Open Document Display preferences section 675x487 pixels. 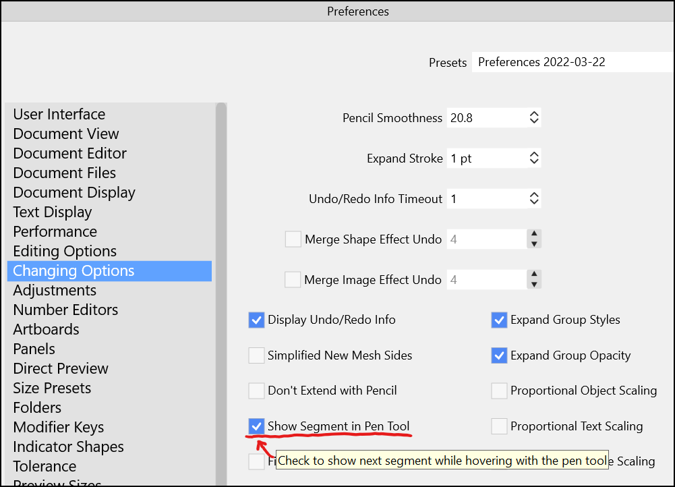(x=74, y=192)
